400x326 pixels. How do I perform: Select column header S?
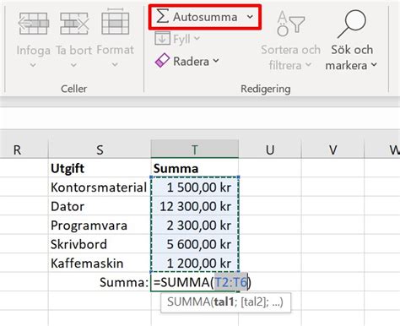(x=100, y=149)
